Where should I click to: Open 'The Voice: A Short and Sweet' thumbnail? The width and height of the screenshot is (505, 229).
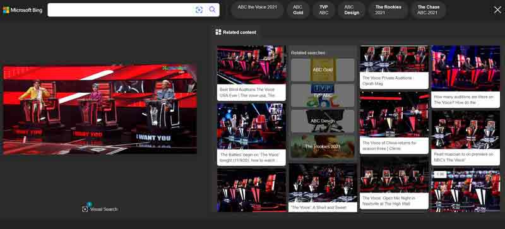tap(323, 183)
